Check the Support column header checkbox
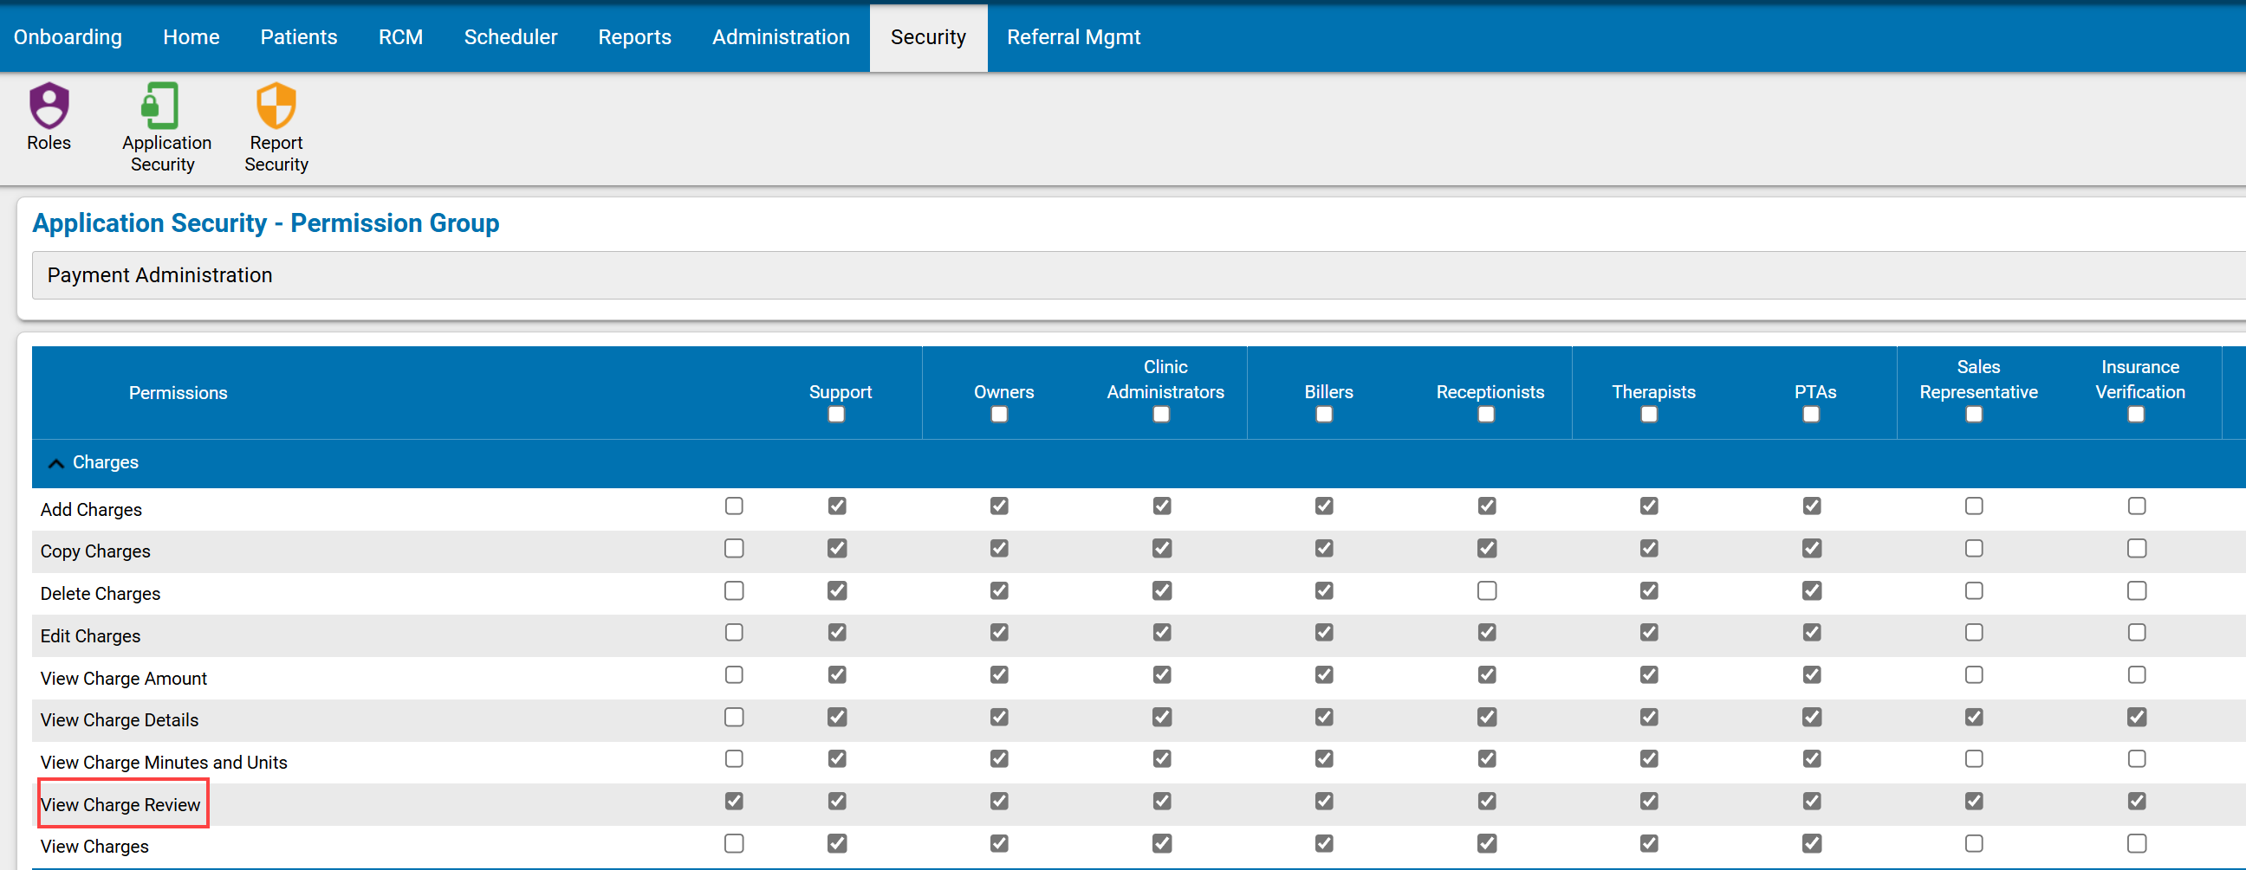This screenshot has width=2246, height=870. click(835, 416)
